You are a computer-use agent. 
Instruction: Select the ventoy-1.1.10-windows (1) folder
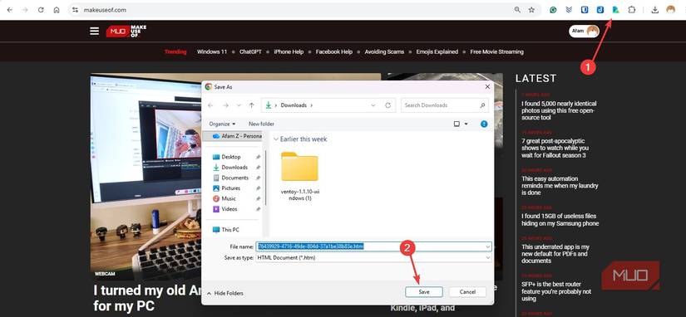pos(299,176)
